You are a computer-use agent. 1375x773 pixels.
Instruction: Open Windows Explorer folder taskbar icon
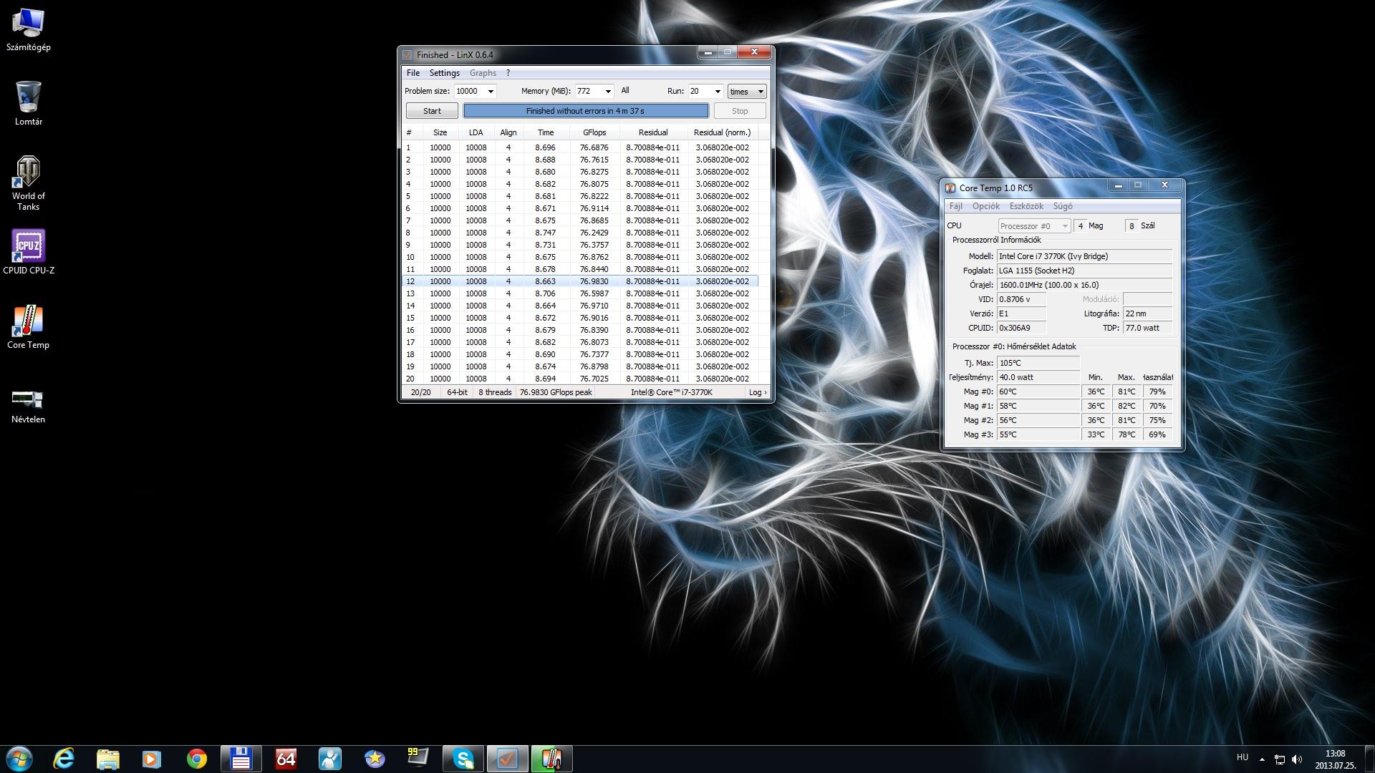(107, 759)
